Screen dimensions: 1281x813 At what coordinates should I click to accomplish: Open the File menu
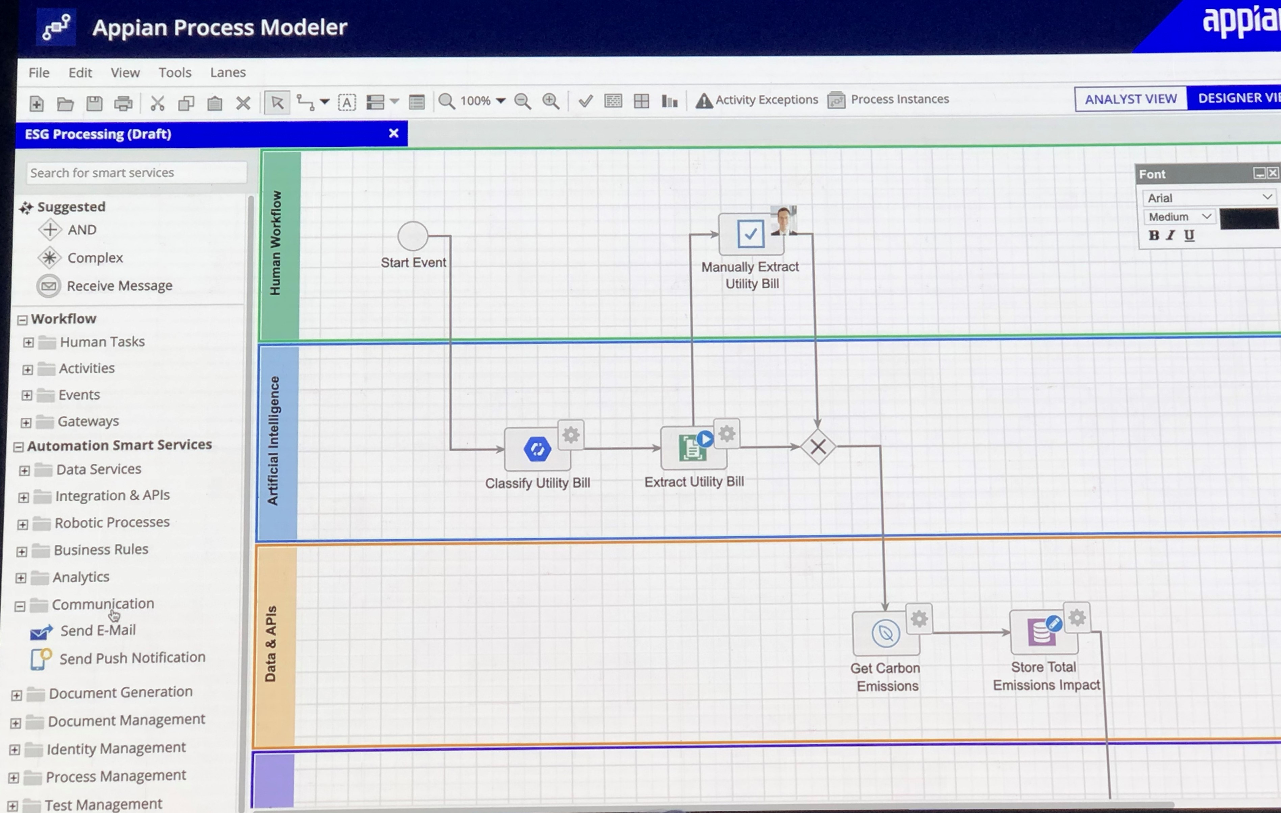39,73
